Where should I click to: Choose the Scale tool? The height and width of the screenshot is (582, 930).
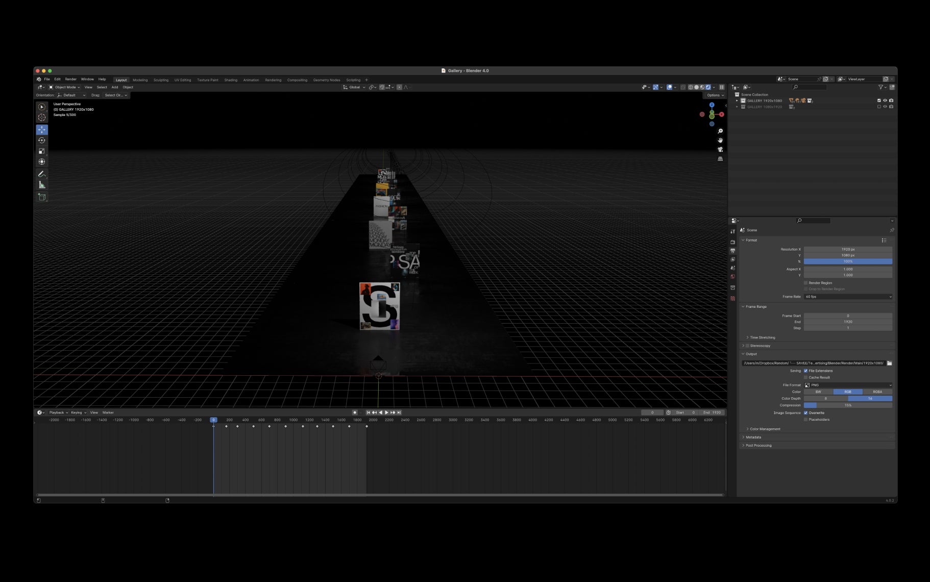(x=42, y=151)
